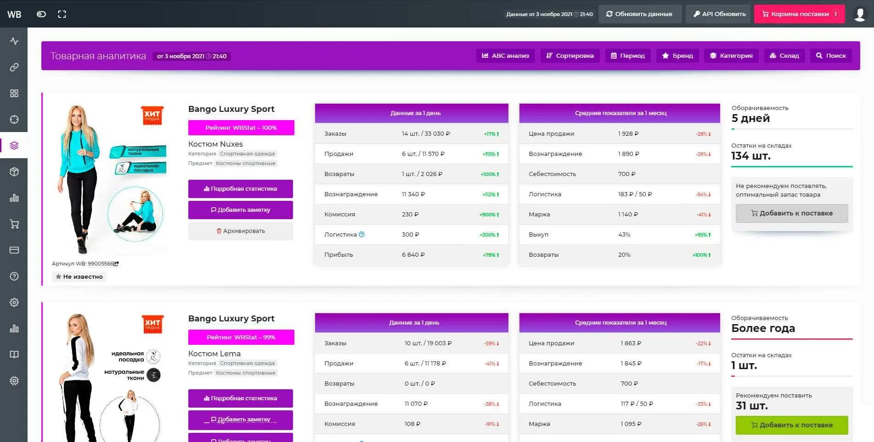
Task: Click the Костюм Lema product image
Action: (110, 377)
